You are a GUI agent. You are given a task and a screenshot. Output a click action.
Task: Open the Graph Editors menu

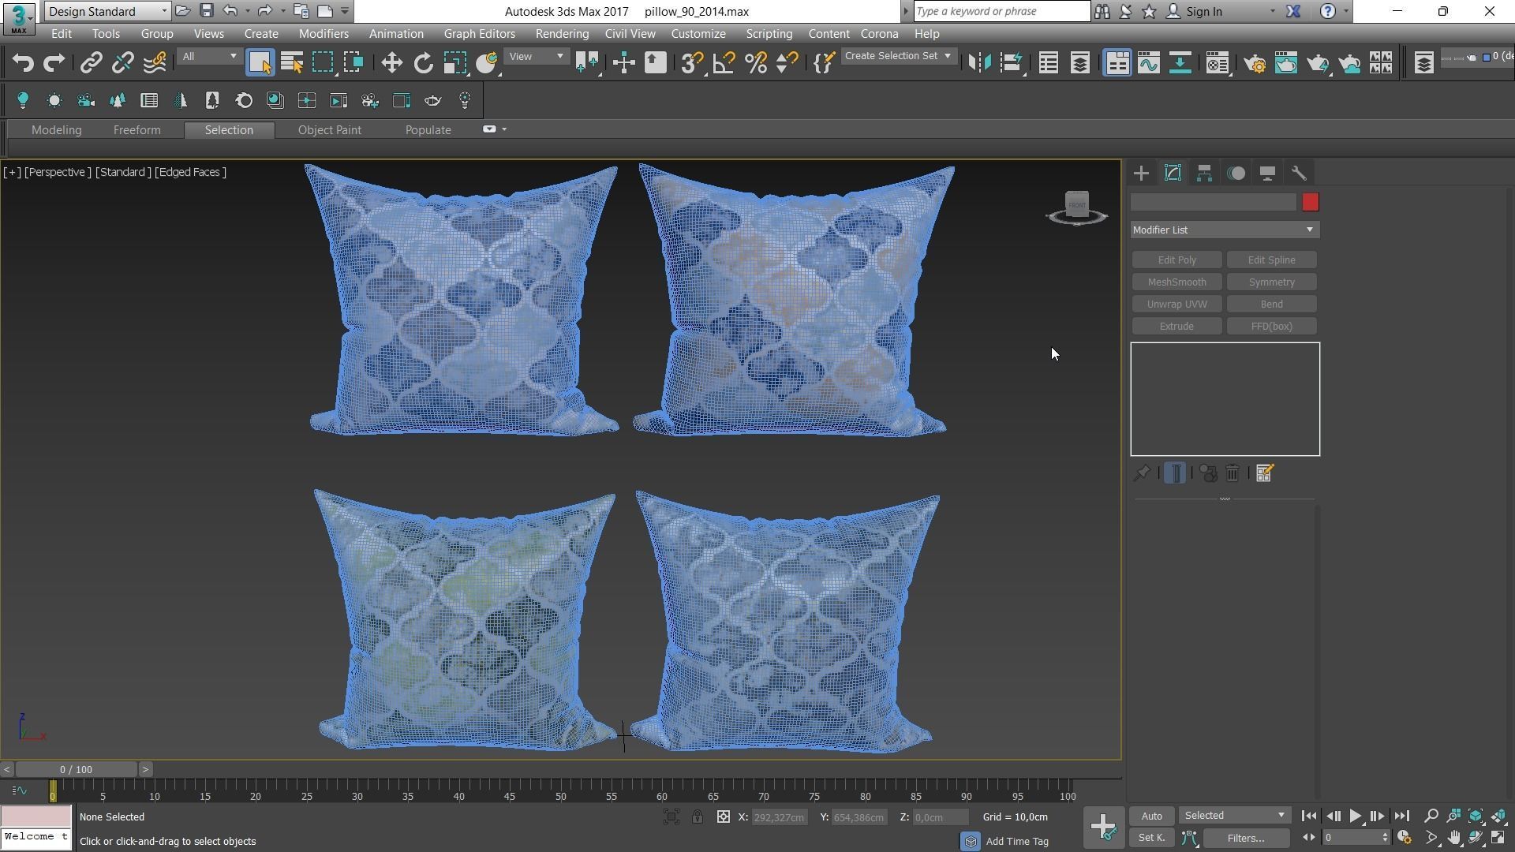[x=479, y=34]
